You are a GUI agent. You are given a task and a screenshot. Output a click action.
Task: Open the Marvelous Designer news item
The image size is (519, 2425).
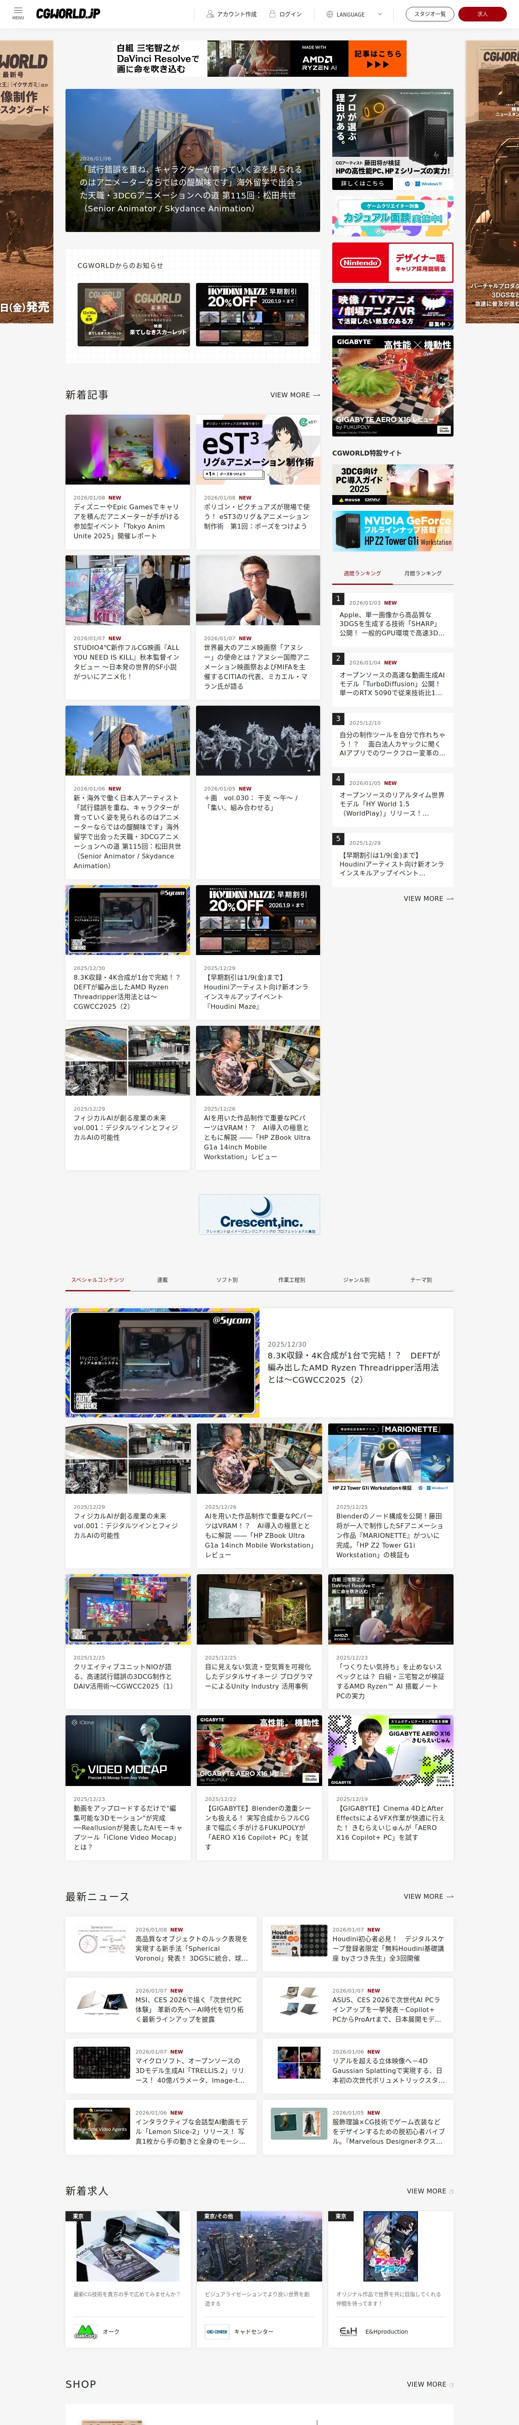[x=358, y=2127]
